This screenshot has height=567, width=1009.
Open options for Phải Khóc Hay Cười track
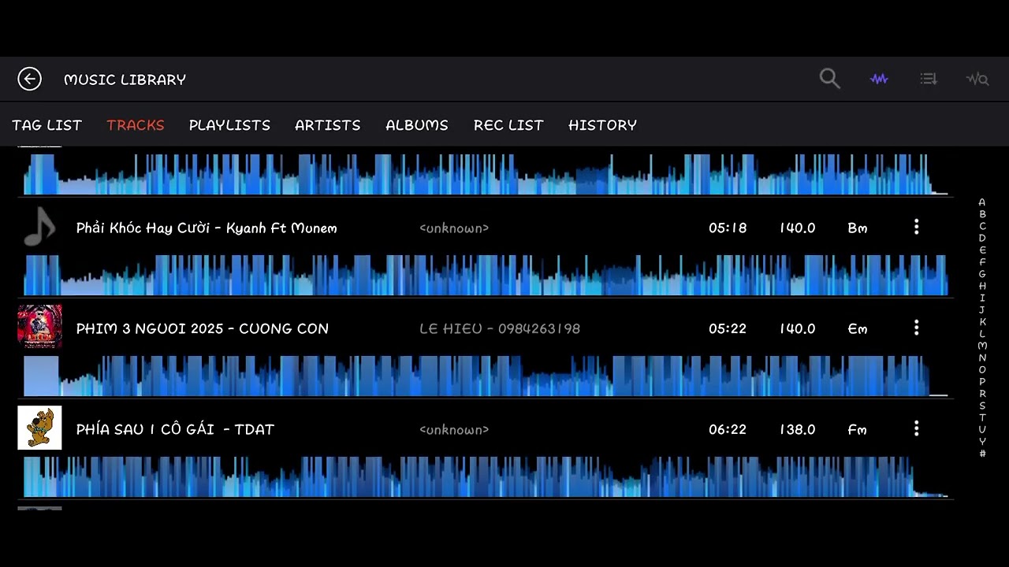click(x=916, y=227)
